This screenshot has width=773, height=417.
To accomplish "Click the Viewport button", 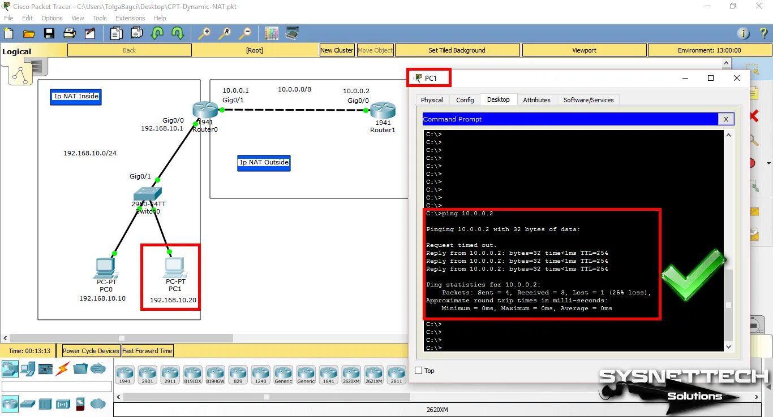I will [x=584, y=50].
